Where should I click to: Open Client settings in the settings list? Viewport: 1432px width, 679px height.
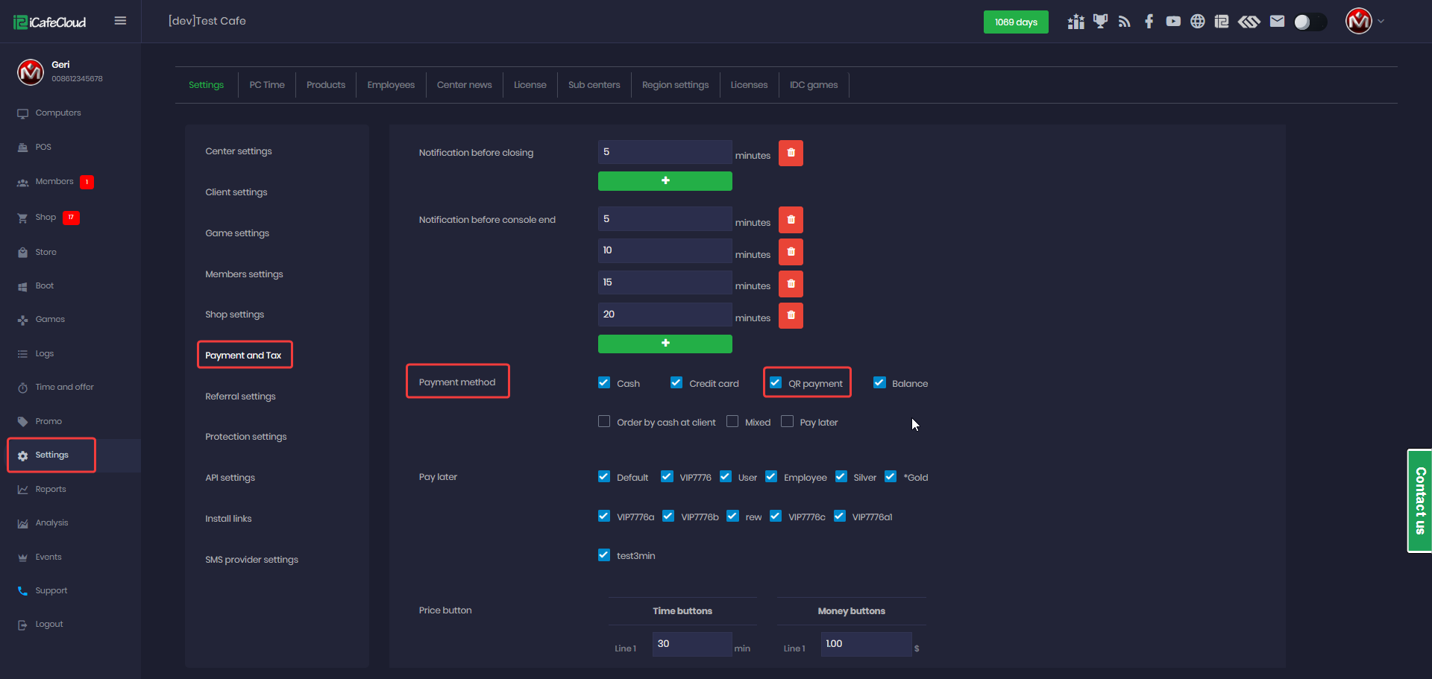pyautogui.click(x=236, y=192)
